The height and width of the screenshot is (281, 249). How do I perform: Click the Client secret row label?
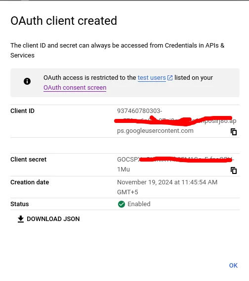pyautogui.click(x=28, y=159)
